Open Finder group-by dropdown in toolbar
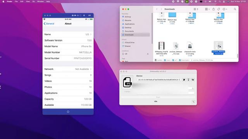 207,9
